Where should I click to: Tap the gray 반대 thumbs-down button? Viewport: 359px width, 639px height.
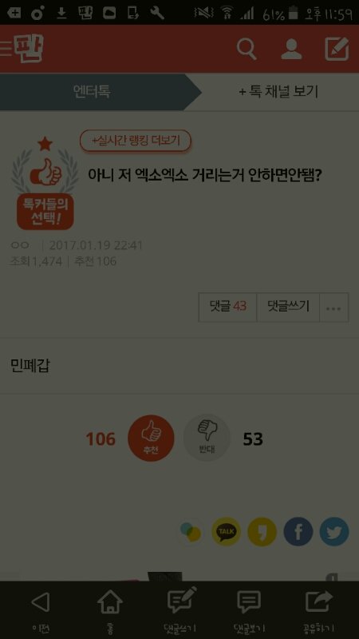pyautogui.click(x=207, y=438)
